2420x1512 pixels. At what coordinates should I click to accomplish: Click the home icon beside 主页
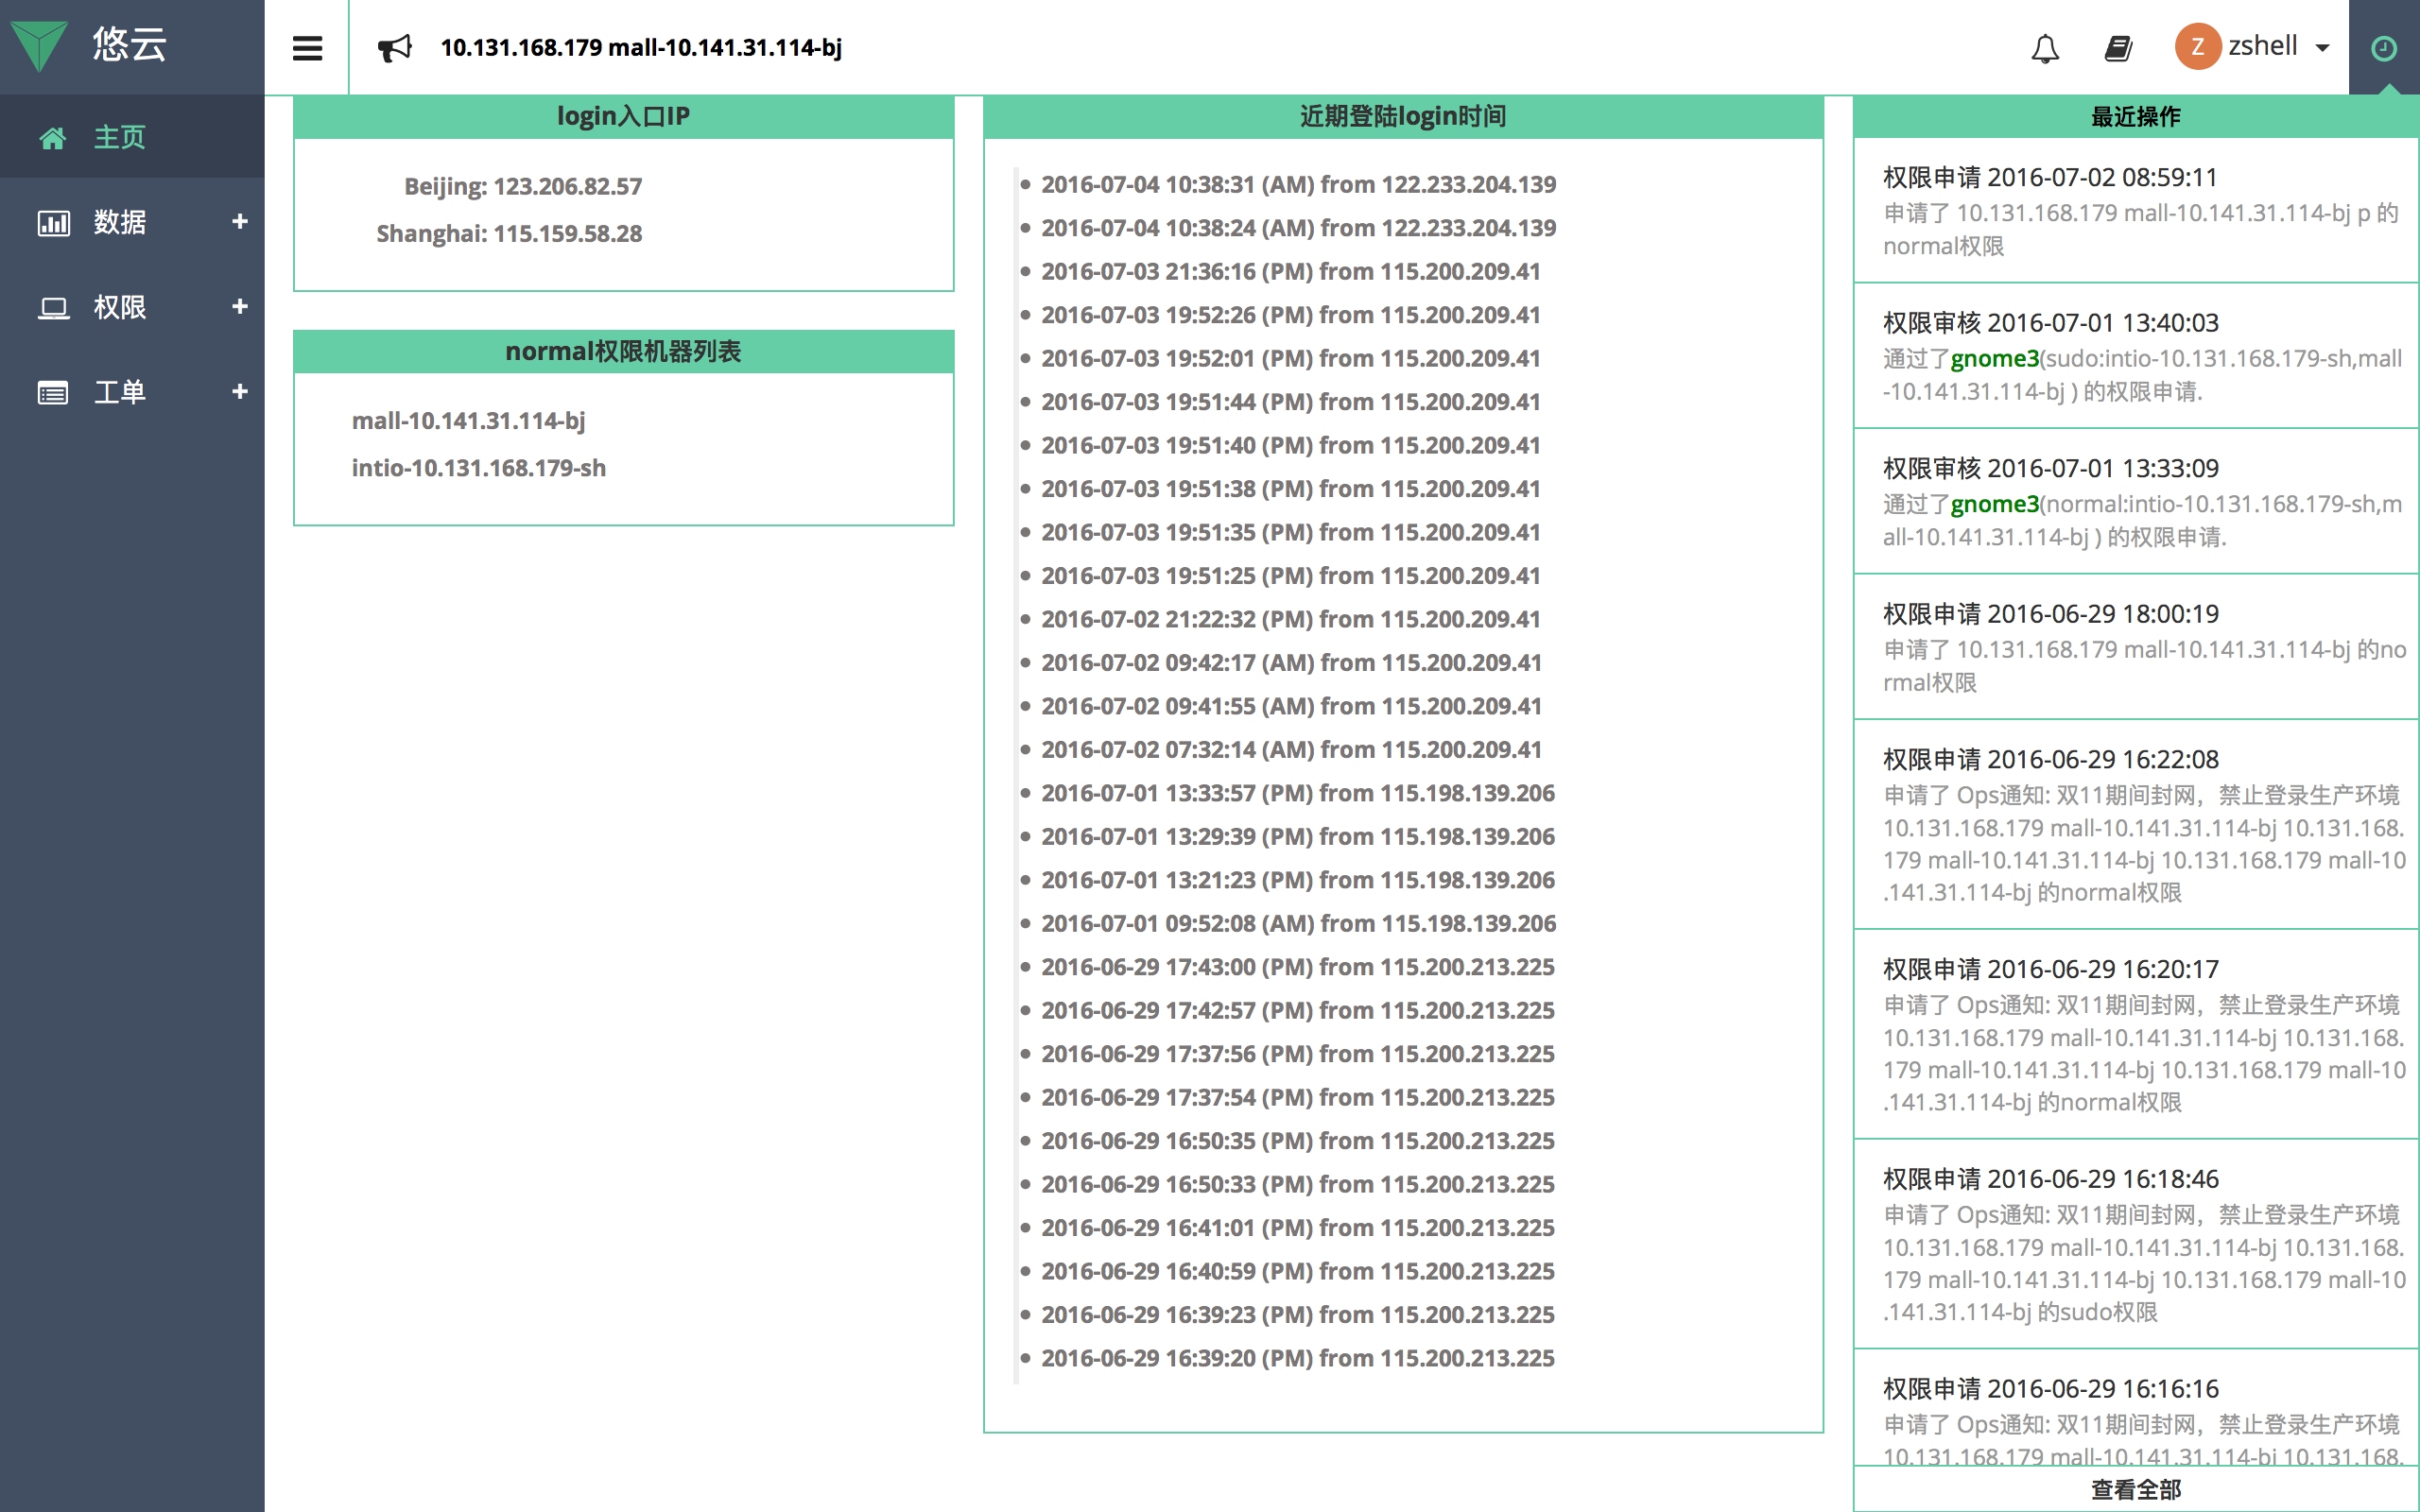click(x=52, y=138)
